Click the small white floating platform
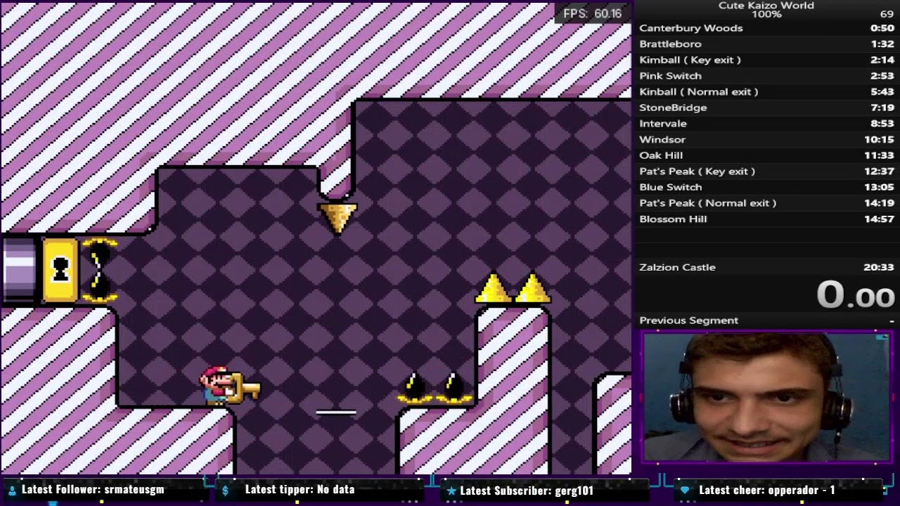 [336, 413]
